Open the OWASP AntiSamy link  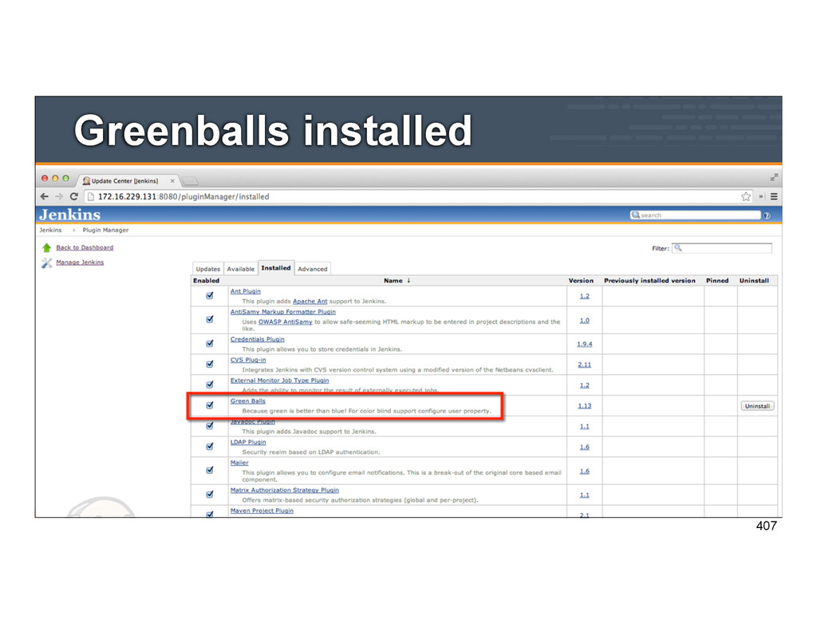tap(286, 322)
